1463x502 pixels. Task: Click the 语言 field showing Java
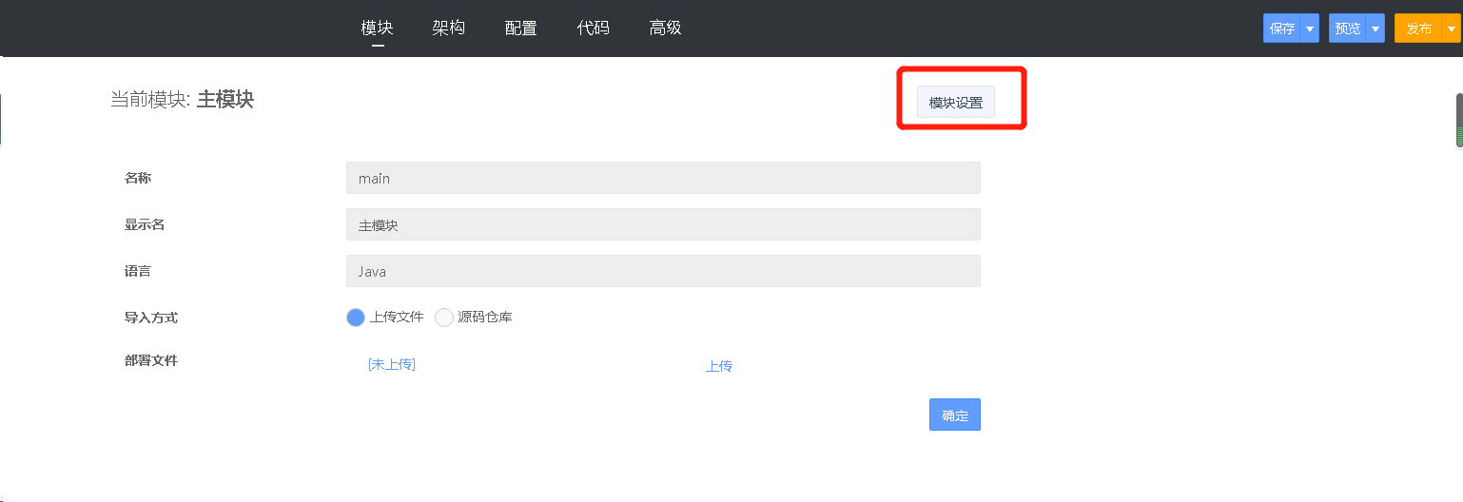[x=662, y=271]
